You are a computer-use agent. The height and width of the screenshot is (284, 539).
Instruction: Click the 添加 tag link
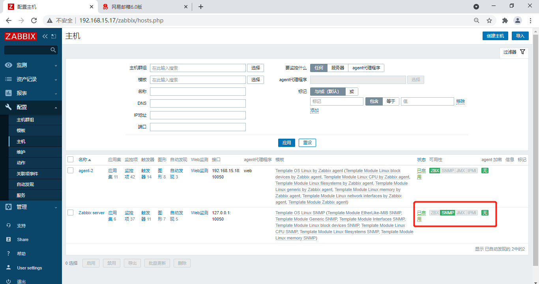pos(314,111)
